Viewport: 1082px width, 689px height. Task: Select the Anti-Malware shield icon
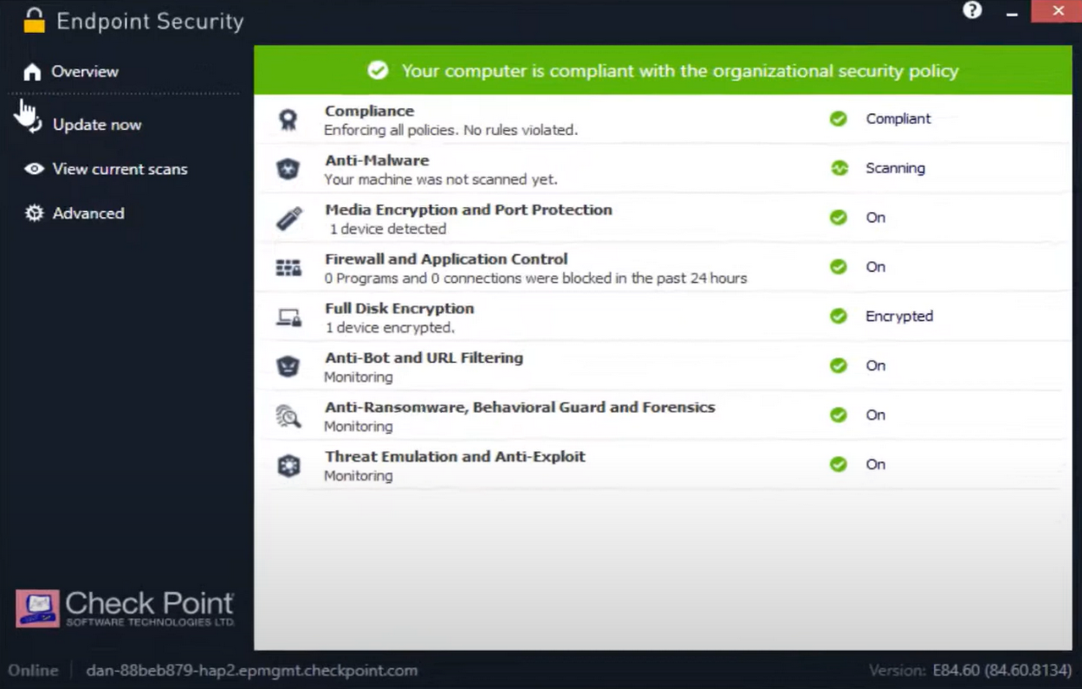(x=288, y=169)
